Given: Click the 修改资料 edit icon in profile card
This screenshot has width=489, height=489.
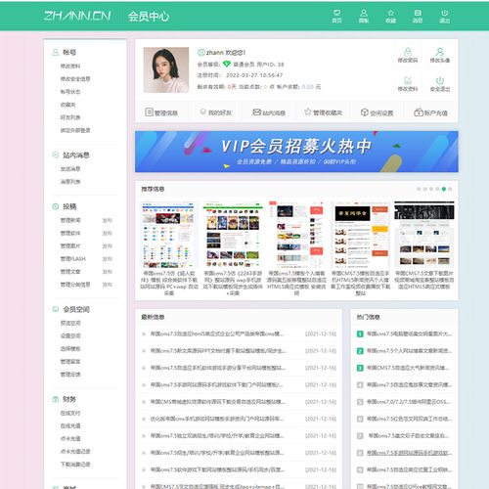Looking at the screenshot, I should click(408, 80).
